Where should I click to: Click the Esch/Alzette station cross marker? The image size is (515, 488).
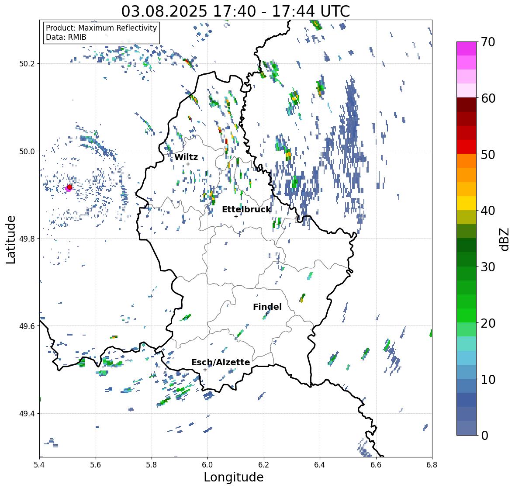tap(205, 370)
